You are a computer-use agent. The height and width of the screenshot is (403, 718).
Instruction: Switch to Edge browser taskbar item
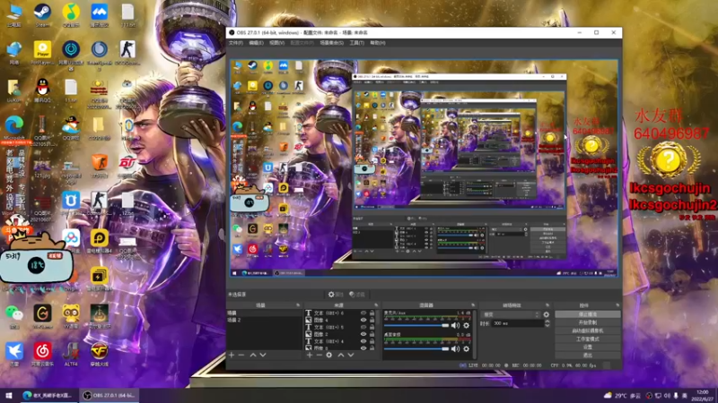pos(48,395)
